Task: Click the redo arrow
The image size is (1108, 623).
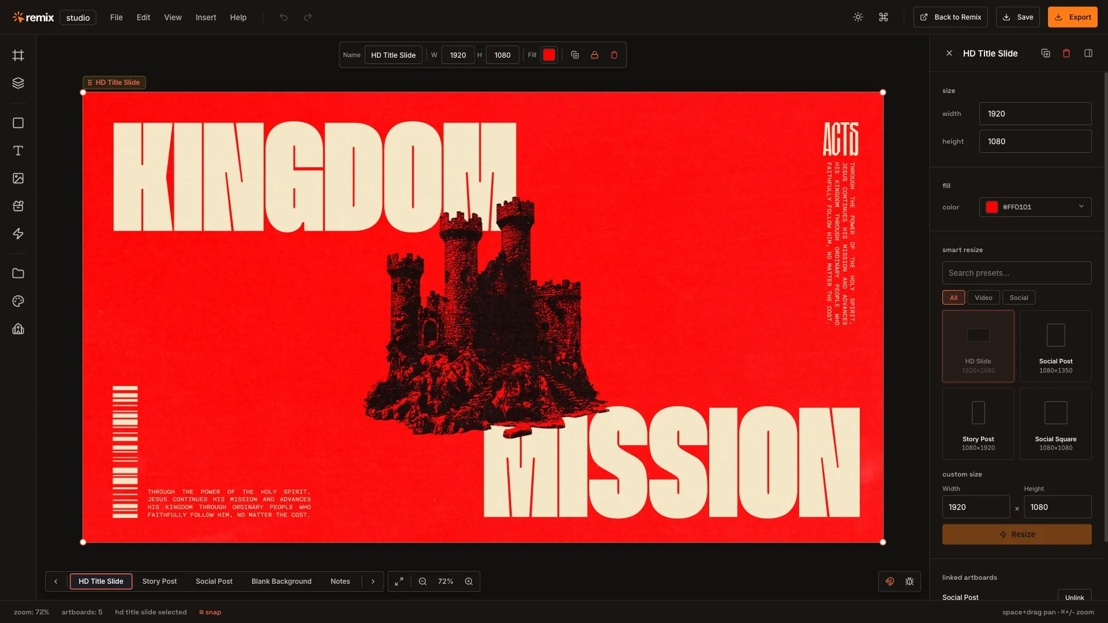Action: coord(308,17)
